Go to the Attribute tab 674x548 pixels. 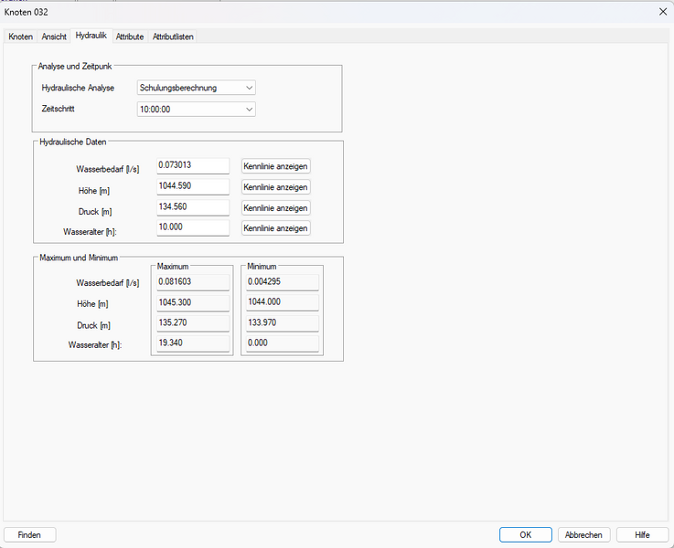click(x=130, y=37)
